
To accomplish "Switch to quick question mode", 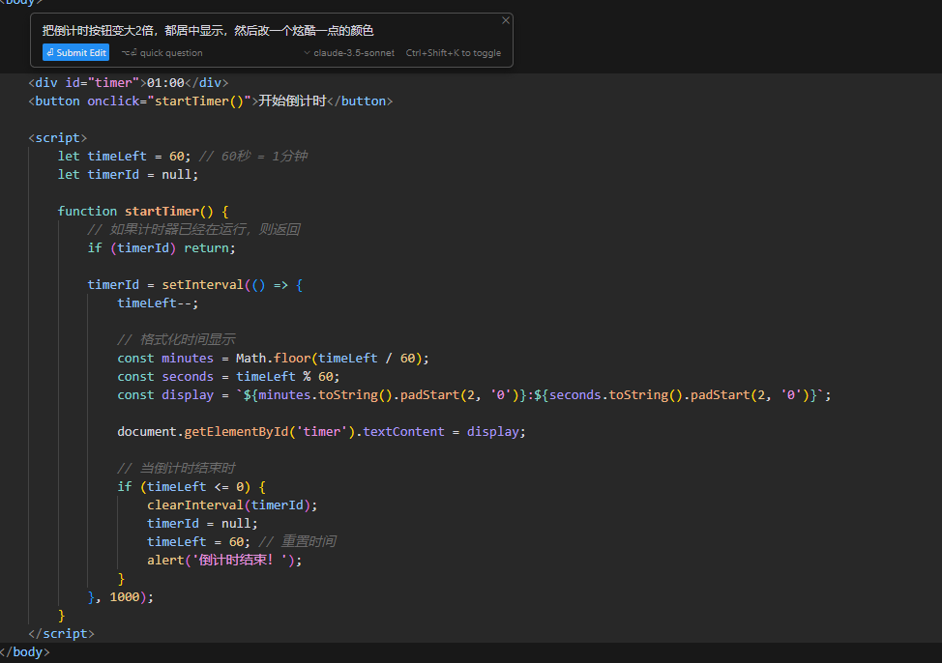I will tap(162, 53).
